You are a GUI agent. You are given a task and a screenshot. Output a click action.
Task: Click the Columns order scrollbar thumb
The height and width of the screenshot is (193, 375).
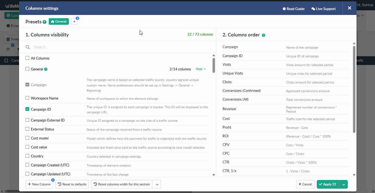[354, 89]
